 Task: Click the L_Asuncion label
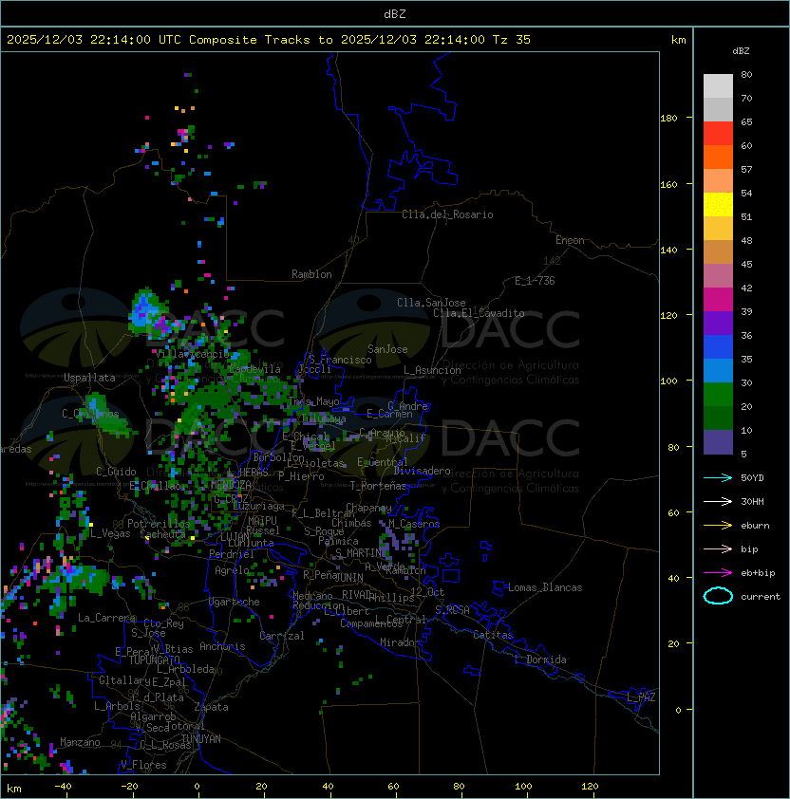tap(432, 370)
